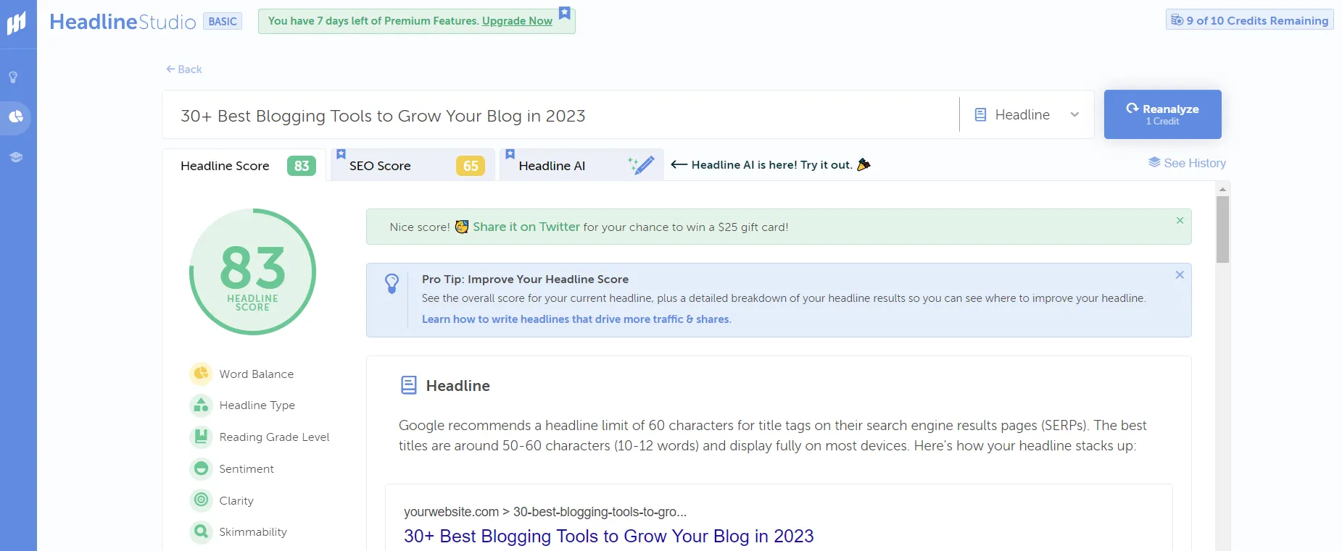
Task: Click the Word Balance icon
Action: 201,374
